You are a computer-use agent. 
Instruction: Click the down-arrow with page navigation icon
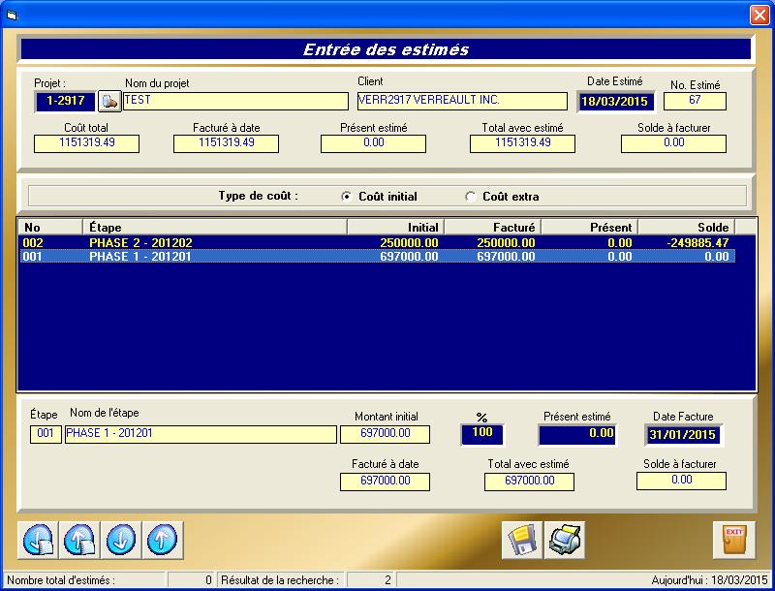tap(38, 541)
